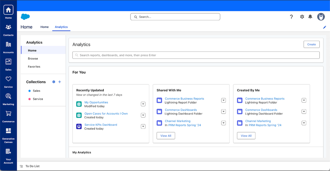
Task: Click the Salesforce cloud logo
Action: tap(25, 17)
